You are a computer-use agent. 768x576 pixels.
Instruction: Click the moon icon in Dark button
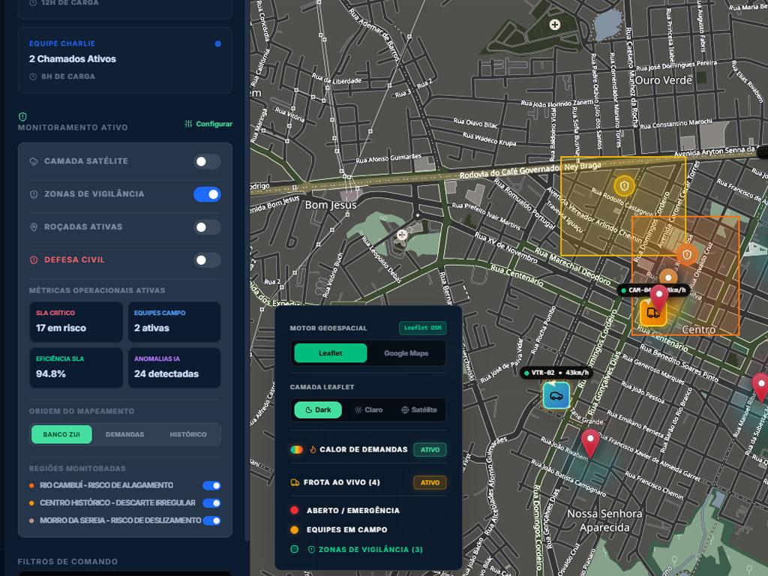(x=308, y=410)
